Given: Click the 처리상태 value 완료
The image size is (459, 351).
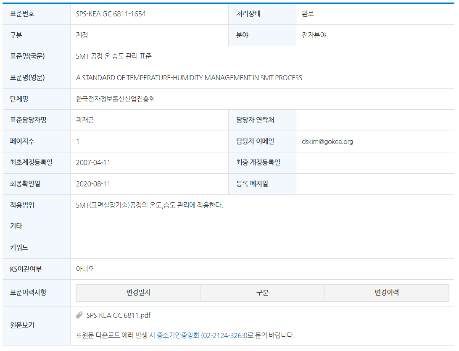Looking at the screenshot, I should pyautogui.click(x=308, y=14).
